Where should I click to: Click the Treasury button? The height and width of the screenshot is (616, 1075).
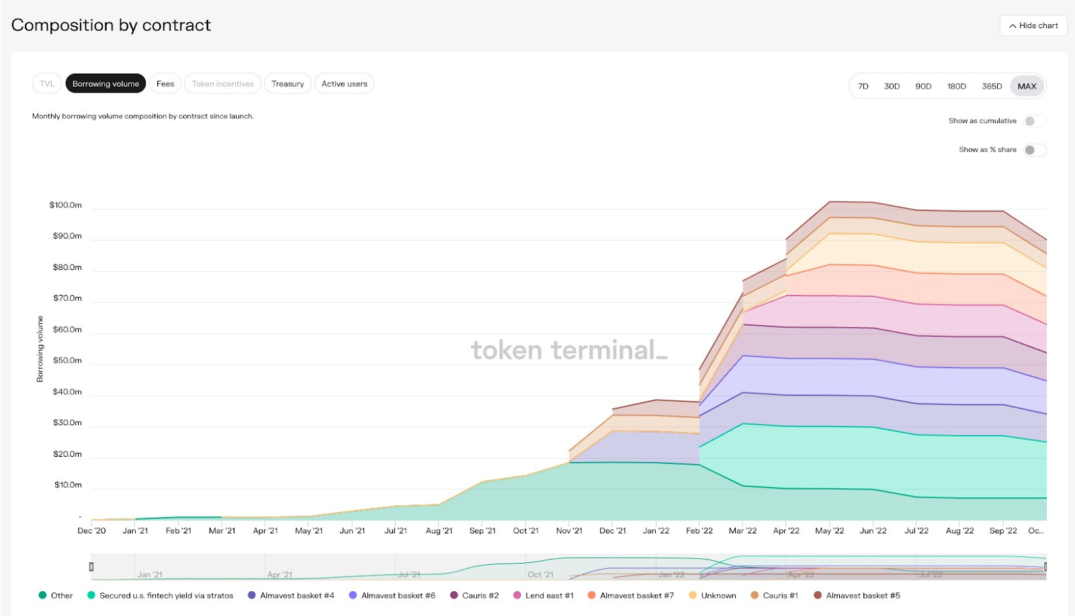tap(288, 84)
